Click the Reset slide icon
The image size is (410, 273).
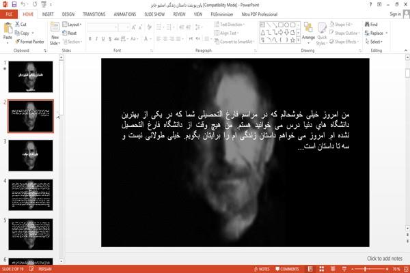pos(65,33)
